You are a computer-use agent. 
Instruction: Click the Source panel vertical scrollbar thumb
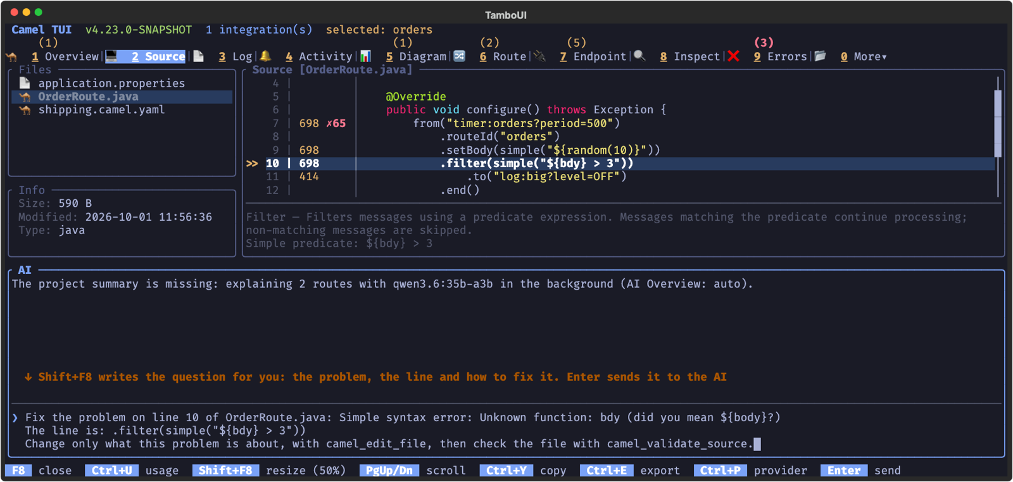pyautogui.click(x=998, y=123)
